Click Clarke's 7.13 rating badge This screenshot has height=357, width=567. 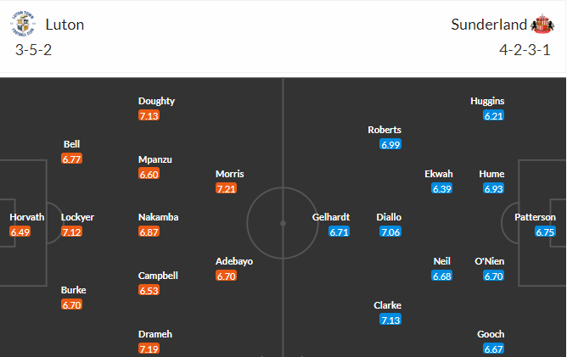coord(390,320)
